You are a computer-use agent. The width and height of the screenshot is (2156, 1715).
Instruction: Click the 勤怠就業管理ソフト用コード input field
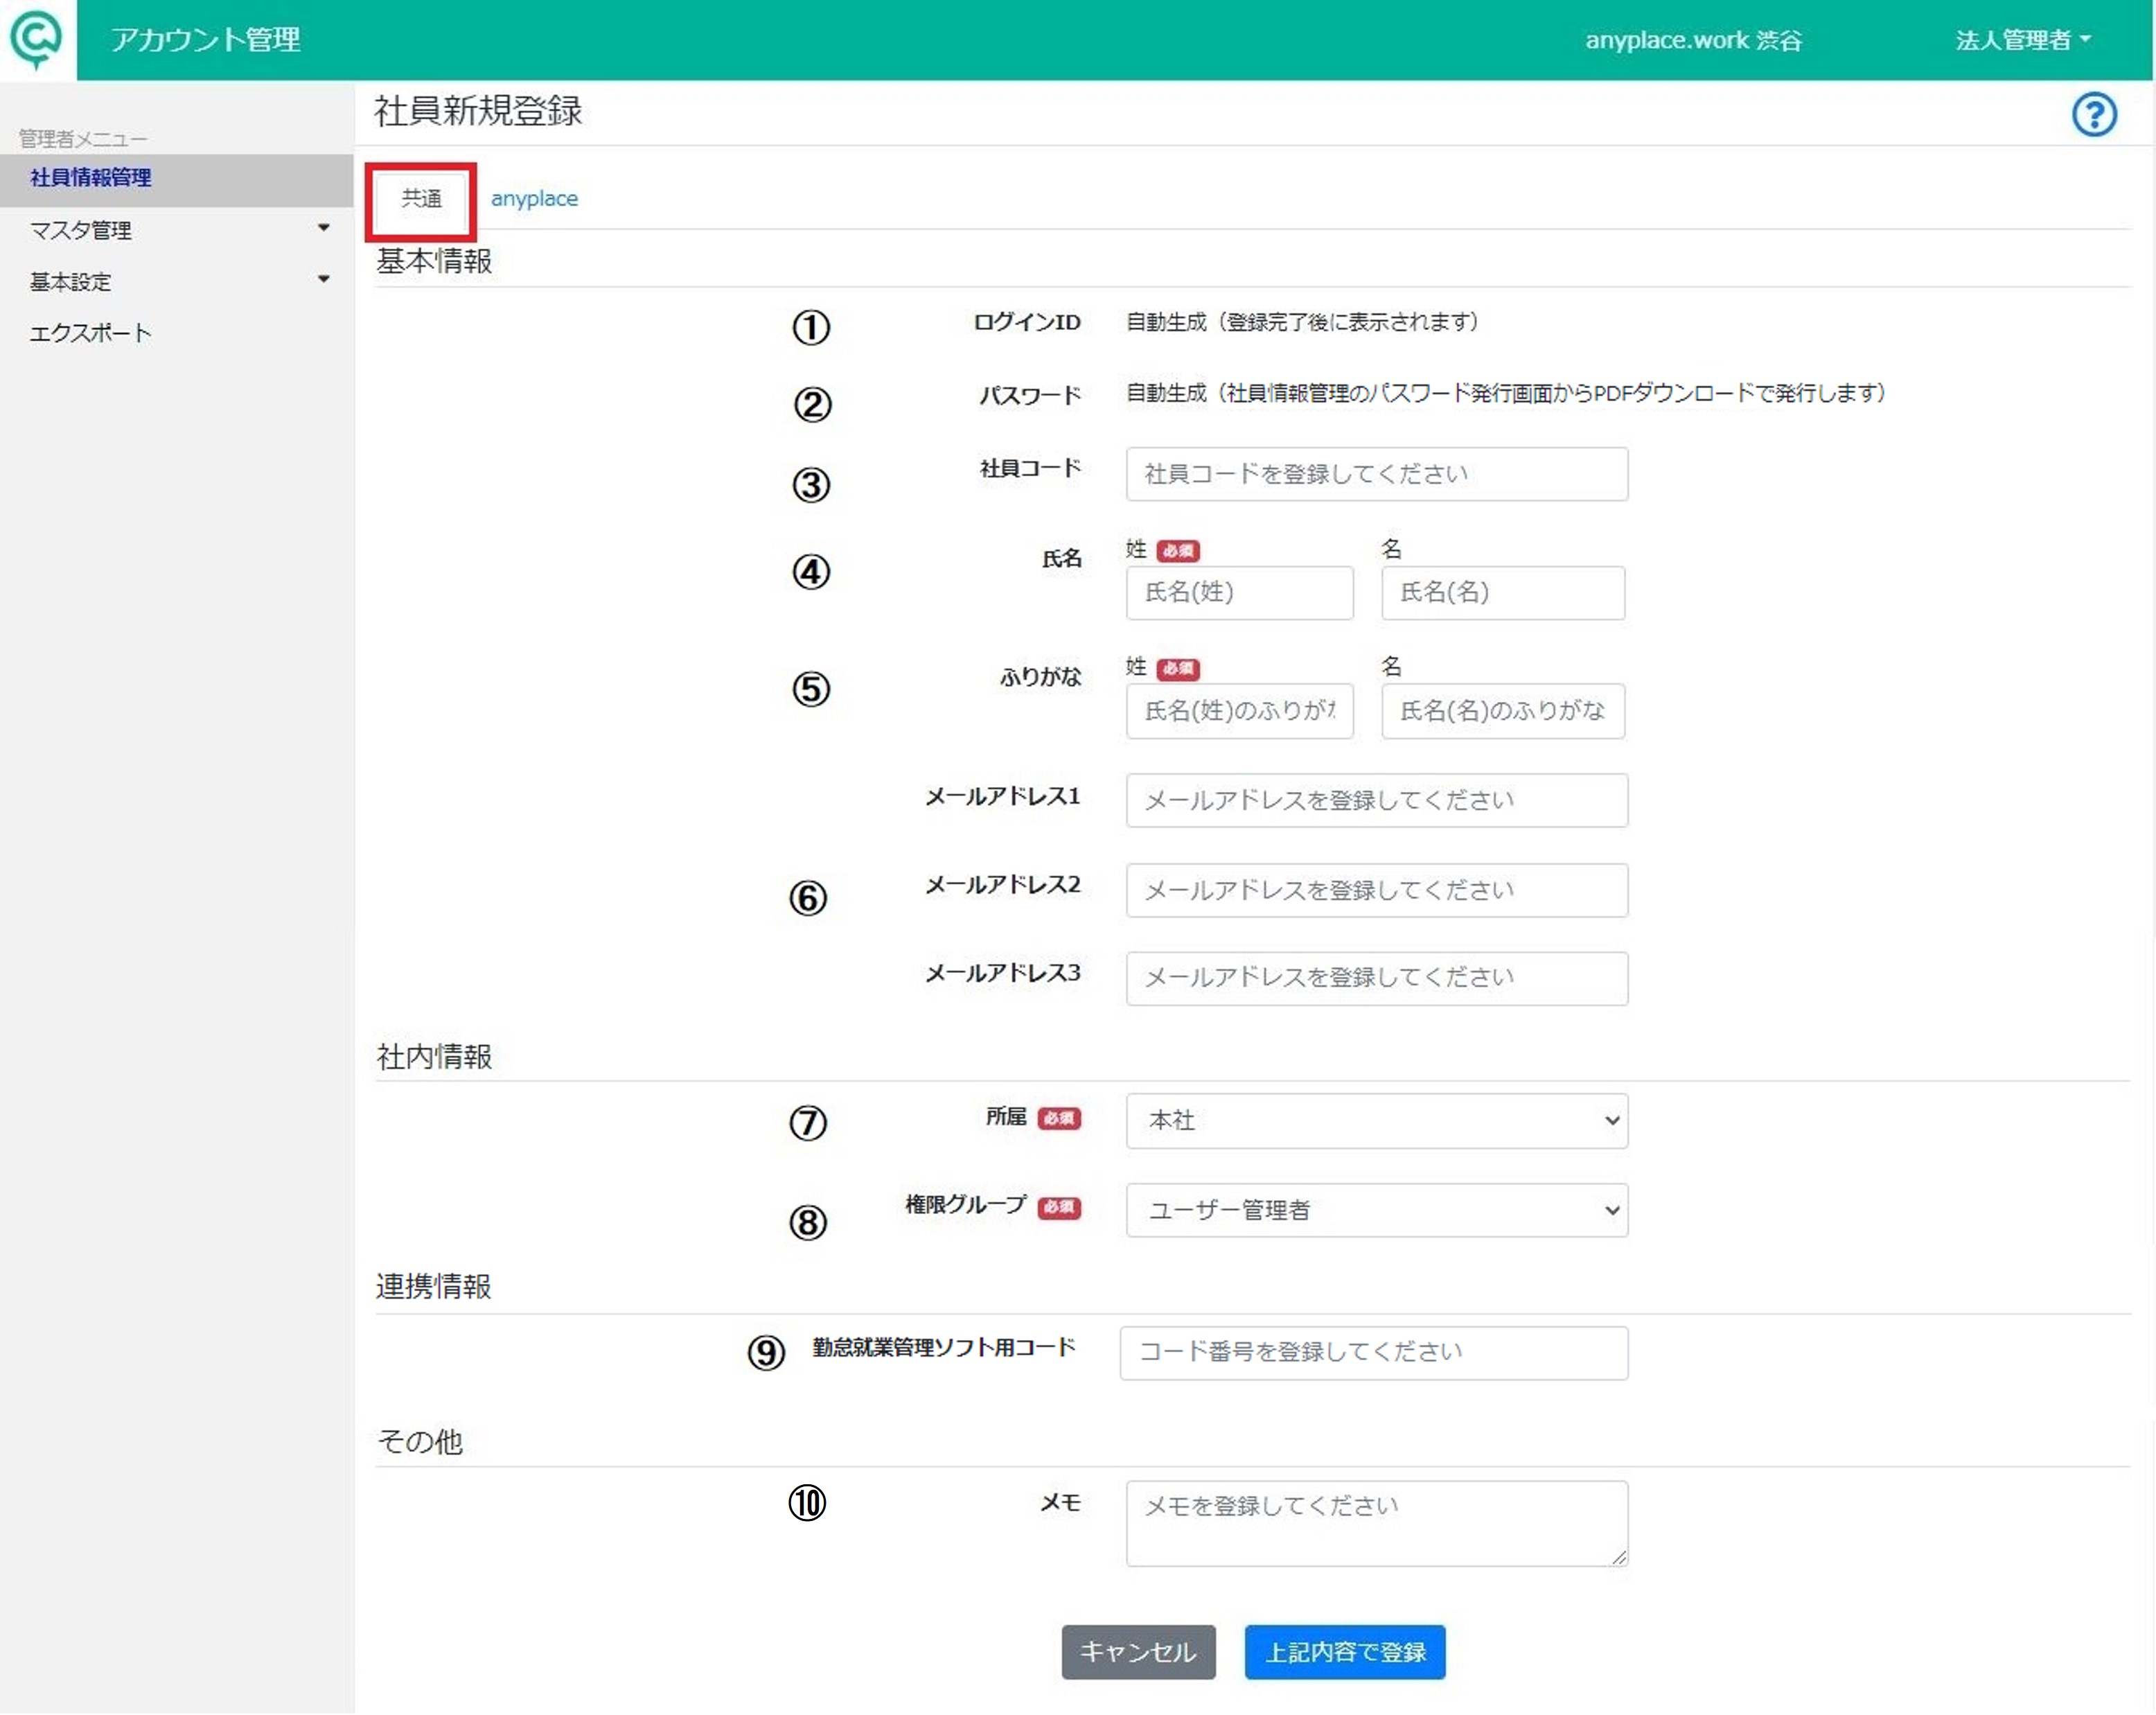[x=1373, y=1353]
